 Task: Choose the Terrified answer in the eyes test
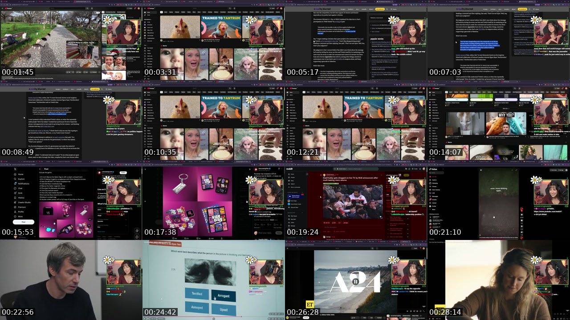tap(197, 294)
